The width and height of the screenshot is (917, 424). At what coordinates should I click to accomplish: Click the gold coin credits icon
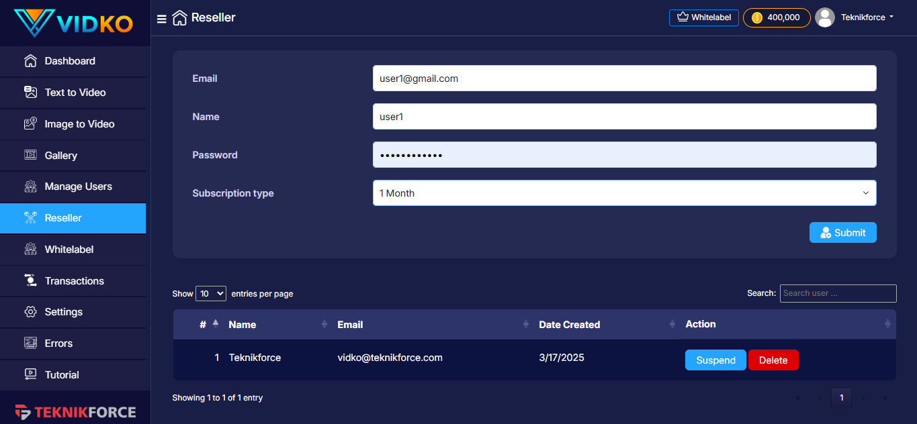pos(757,17)
